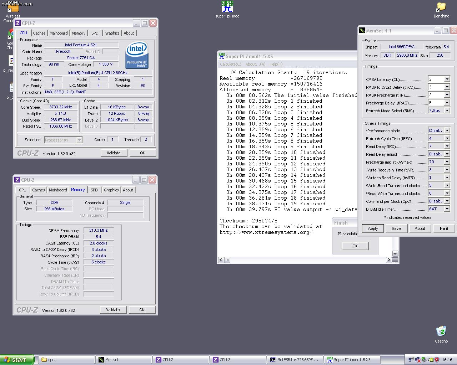Click Apply in MemSet

(x=373, y=228)
